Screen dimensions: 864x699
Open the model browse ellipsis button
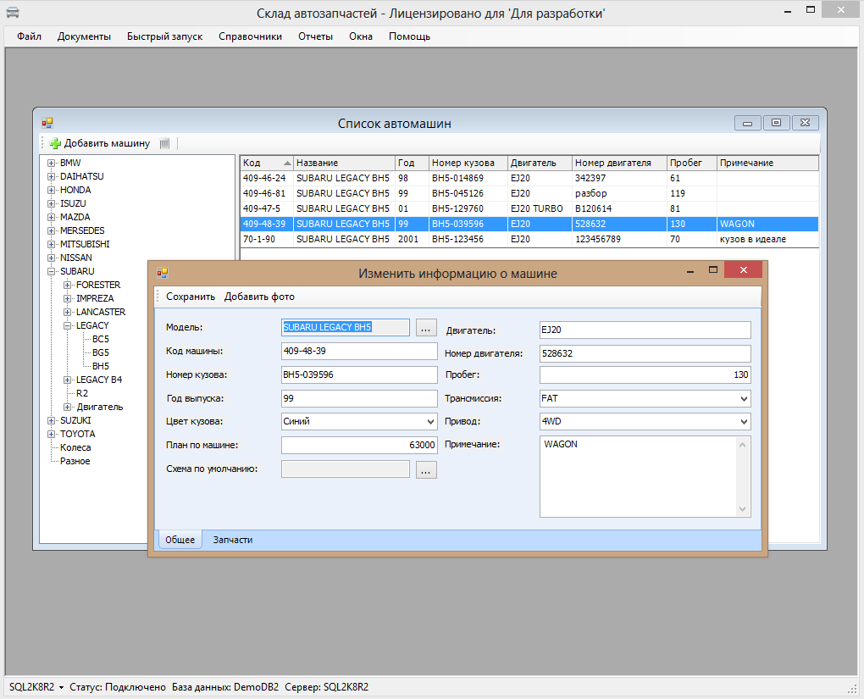pyautogui.click(x=426, y=328)
